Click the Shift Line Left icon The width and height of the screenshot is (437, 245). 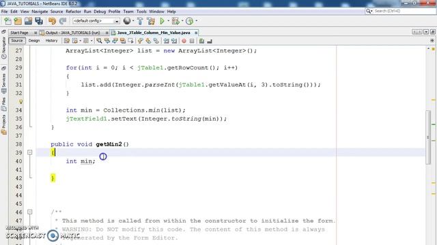[166, 41]
